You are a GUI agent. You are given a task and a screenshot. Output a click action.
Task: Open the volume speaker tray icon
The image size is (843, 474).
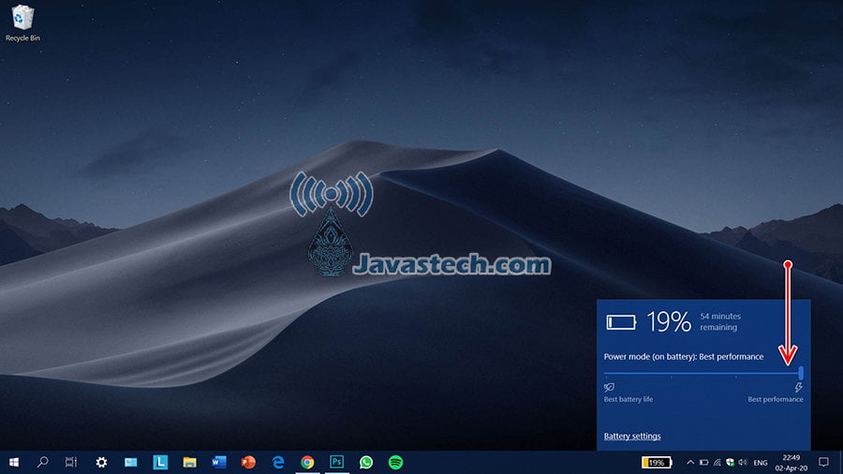743,462
